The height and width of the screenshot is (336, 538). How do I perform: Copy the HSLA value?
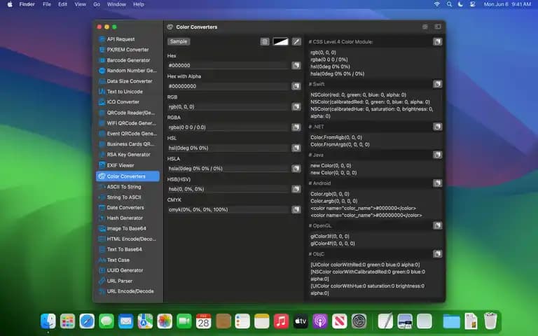(x=296, y=168)
